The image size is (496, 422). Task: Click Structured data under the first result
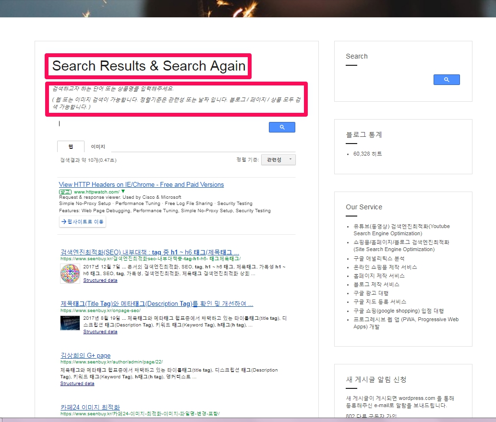(x=100, y=280)
